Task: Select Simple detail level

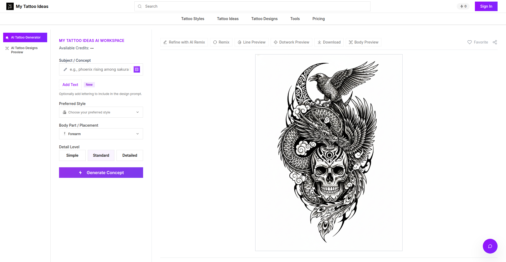Action: click(x=72, y=155)
